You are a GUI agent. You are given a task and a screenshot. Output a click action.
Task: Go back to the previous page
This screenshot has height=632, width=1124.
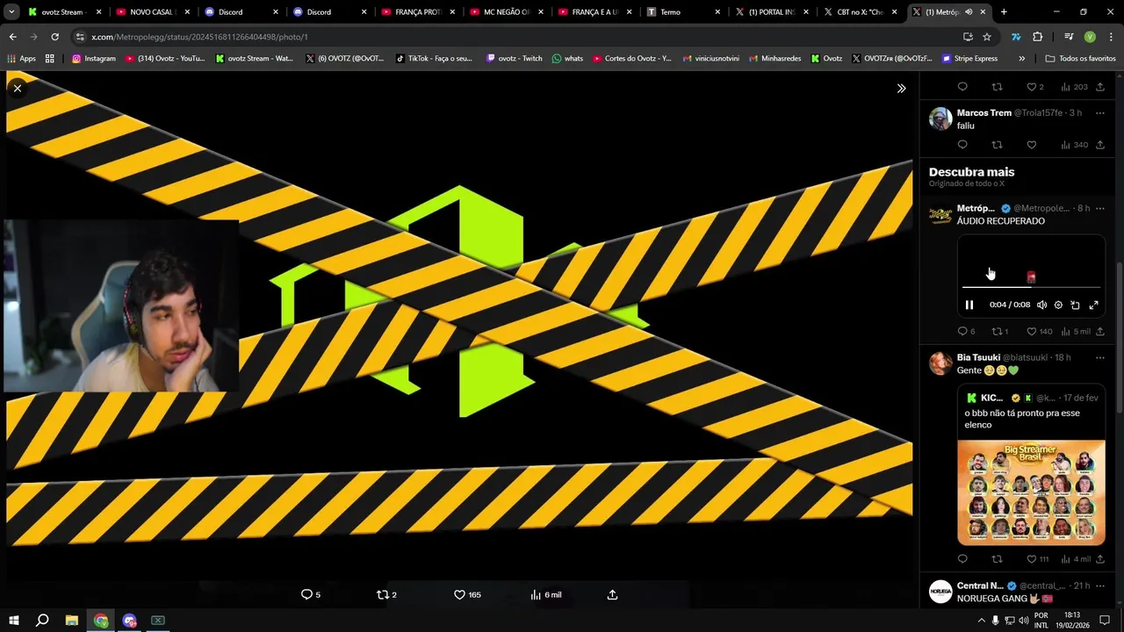(x=12, y=37)
